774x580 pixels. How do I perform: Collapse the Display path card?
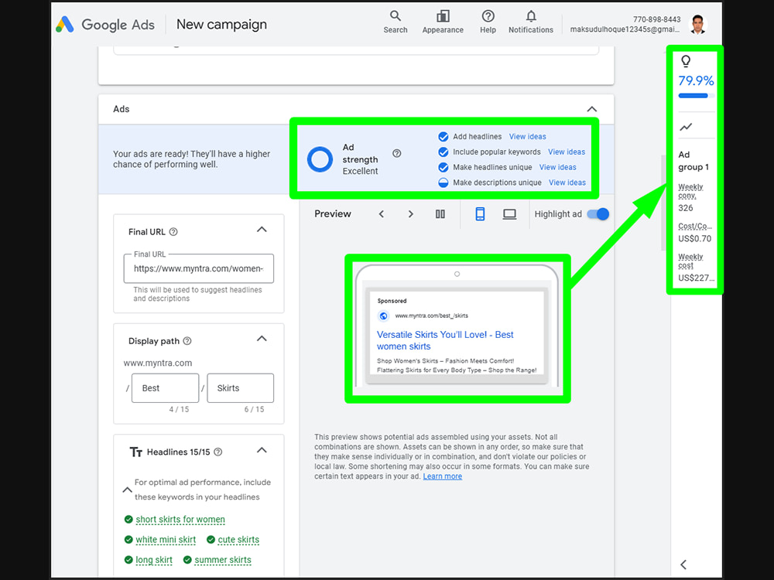click(x=262, y=339)
